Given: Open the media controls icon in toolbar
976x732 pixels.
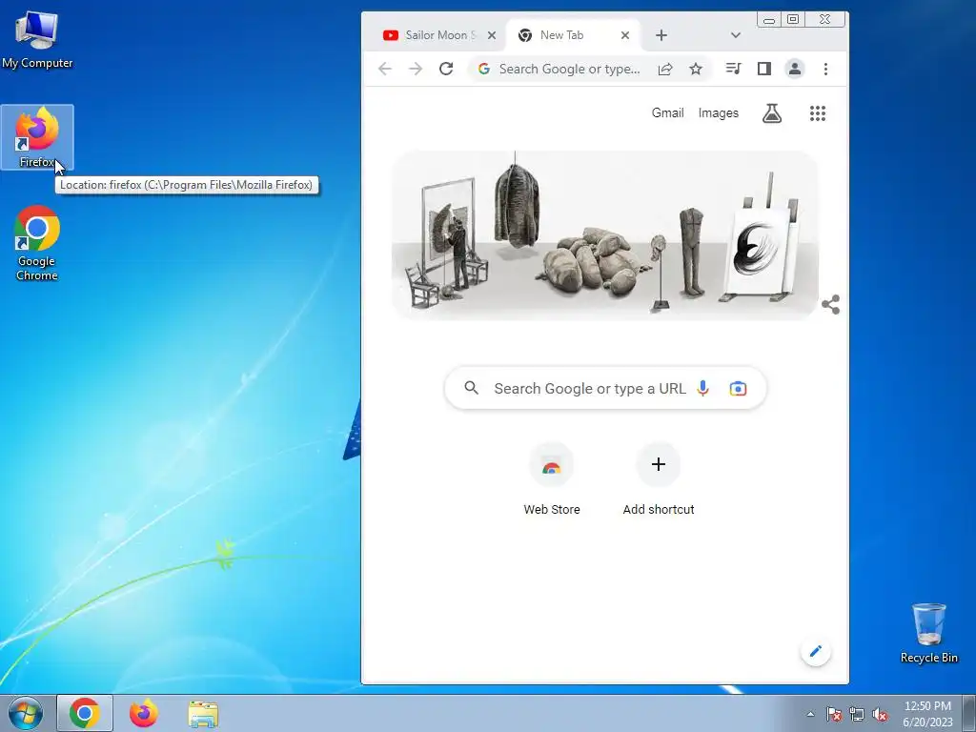Looking at the screenshot, I should [733, 69].
